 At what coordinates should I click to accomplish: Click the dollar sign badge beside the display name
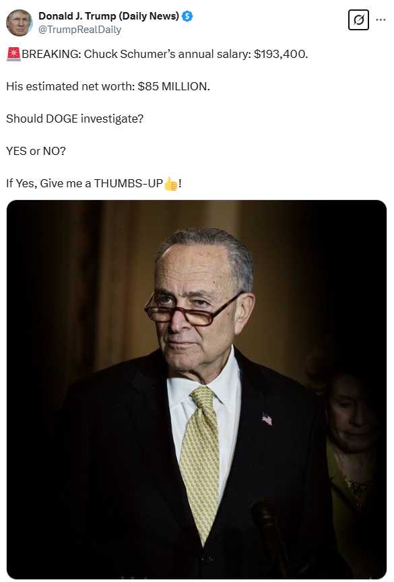coord(186,16)
